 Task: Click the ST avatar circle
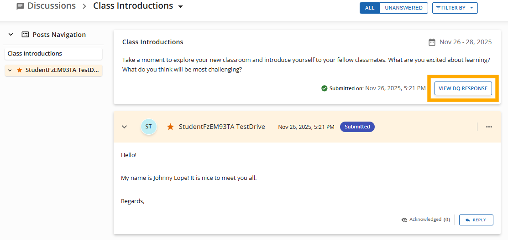click(x=149, y=127)
